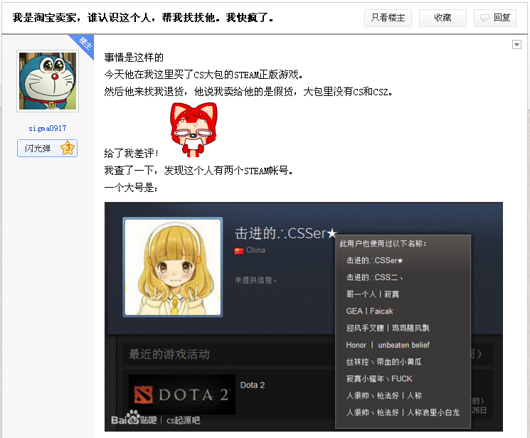Click the 回复 reply button
The height and width of the screenshot is (438, 530).
[x=495, y=18]
